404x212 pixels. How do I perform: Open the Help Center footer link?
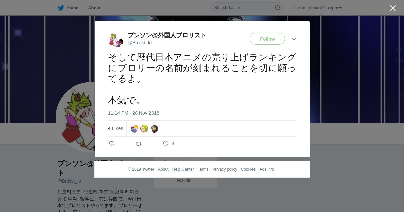(183, 169)
